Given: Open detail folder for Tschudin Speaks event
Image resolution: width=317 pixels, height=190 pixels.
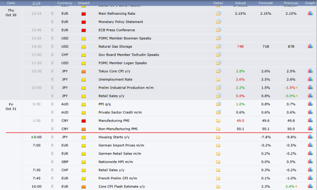Looking at the screenshot, I should click(x=218, y=55).
